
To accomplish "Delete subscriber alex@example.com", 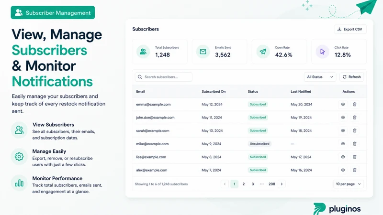I will point(354,170).
